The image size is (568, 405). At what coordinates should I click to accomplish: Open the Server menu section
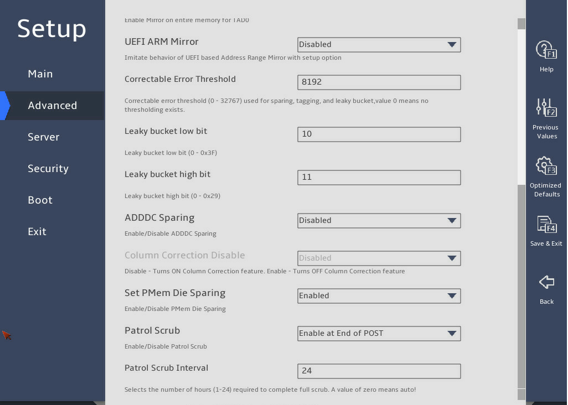tap(44, 137)
